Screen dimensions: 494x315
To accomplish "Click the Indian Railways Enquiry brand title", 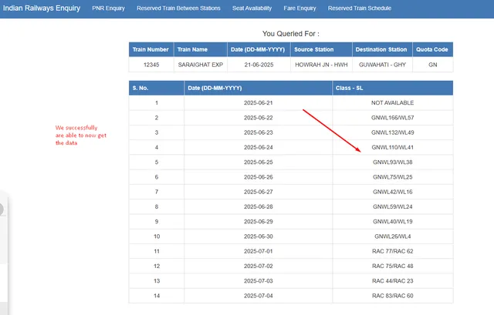I will tap(42, 8).
